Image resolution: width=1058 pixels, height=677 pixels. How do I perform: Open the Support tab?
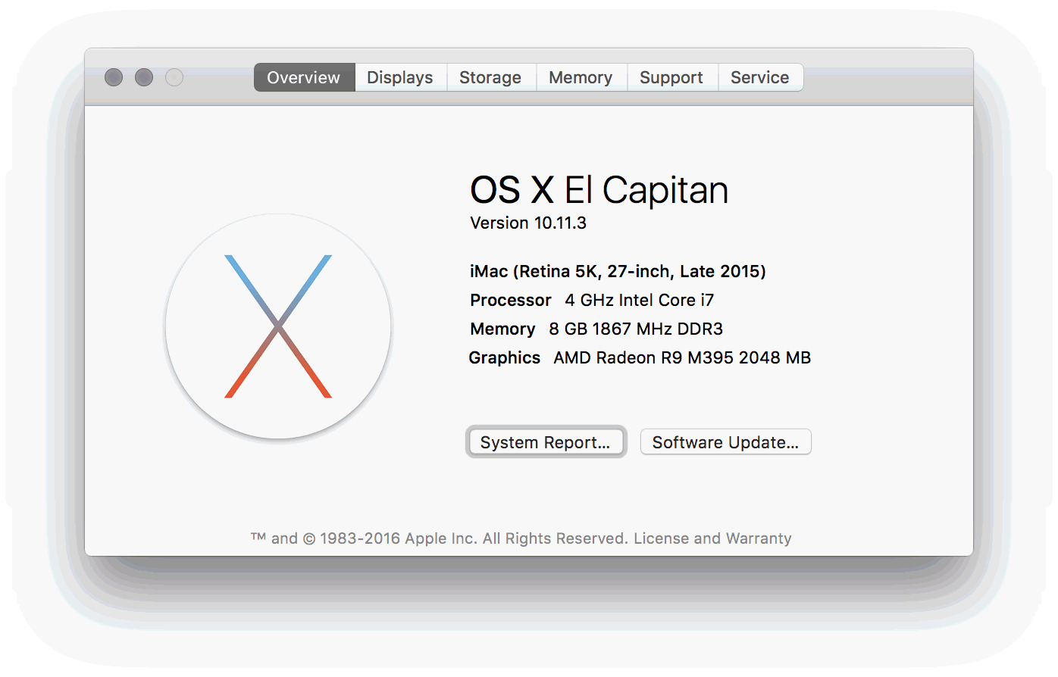pos(671,76)
